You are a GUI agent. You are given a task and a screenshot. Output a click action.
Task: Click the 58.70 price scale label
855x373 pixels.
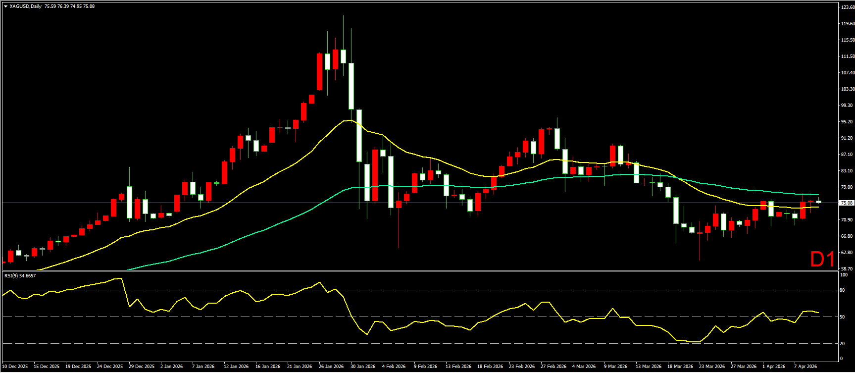[x=847, y=268]
